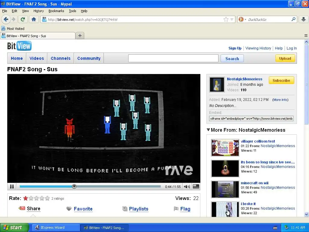Click the page scrollbar down arrow
Image resolution: width=309 pixels, height=232 pixels.
point(306,214)
